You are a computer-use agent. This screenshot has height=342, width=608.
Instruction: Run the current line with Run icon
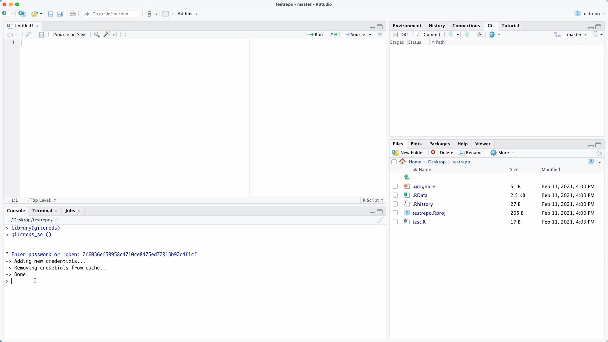tap(315, 35)
